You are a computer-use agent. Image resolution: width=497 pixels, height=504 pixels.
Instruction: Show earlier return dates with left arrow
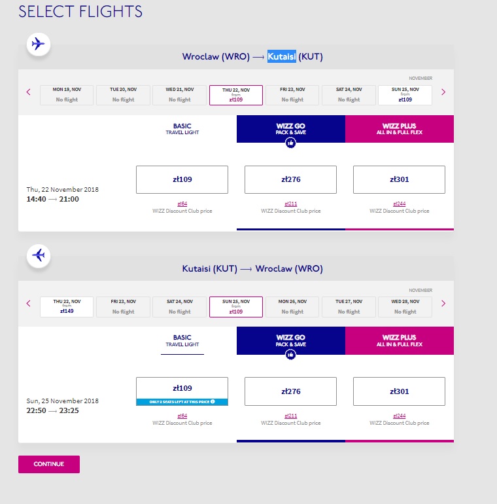[29, 304]
